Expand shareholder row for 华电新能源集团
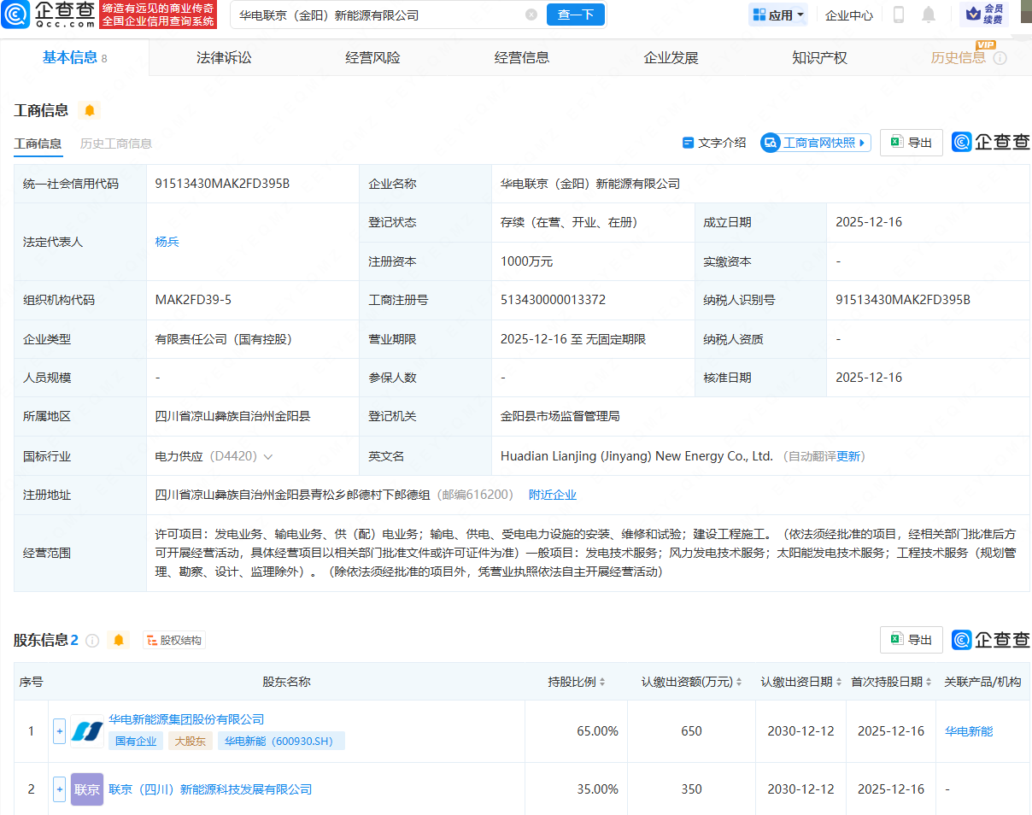 click(59, 731)
